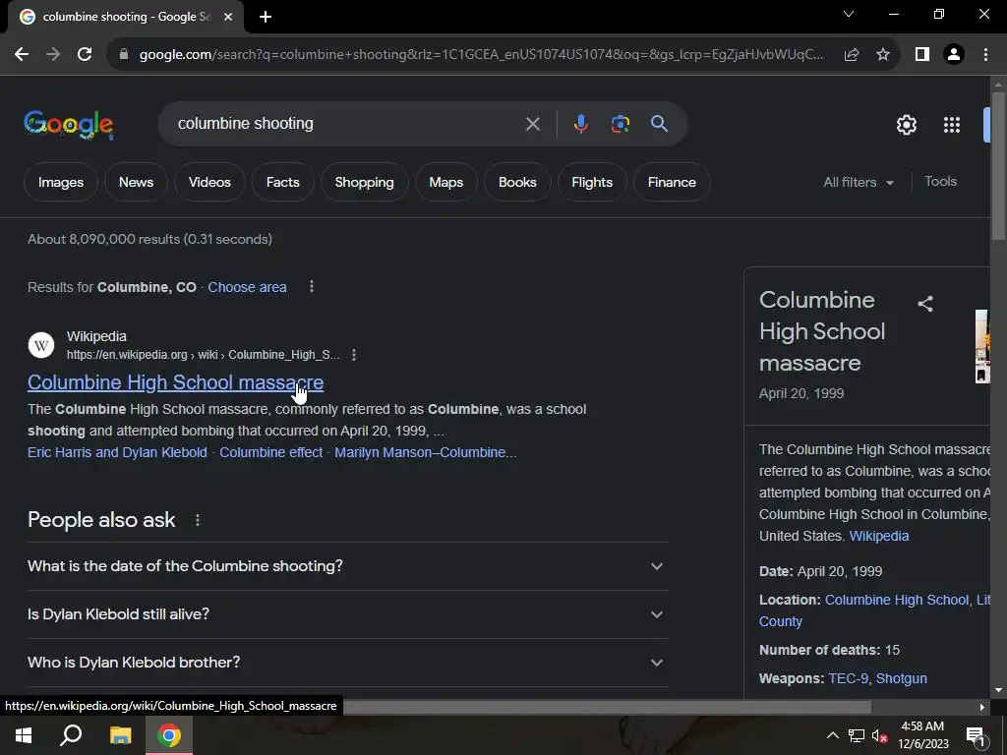The image size is (1007, 755).
Task: Expand 'Is Dylan Klebold still alive?' question
Action: [x=348, y=614]
